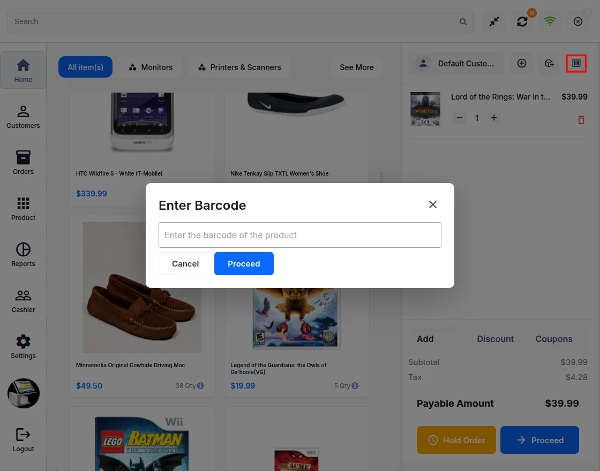Select the Monitors category tab
This screenshot has width=600, height=471.
pyautogui.click(x=151, y=67)
